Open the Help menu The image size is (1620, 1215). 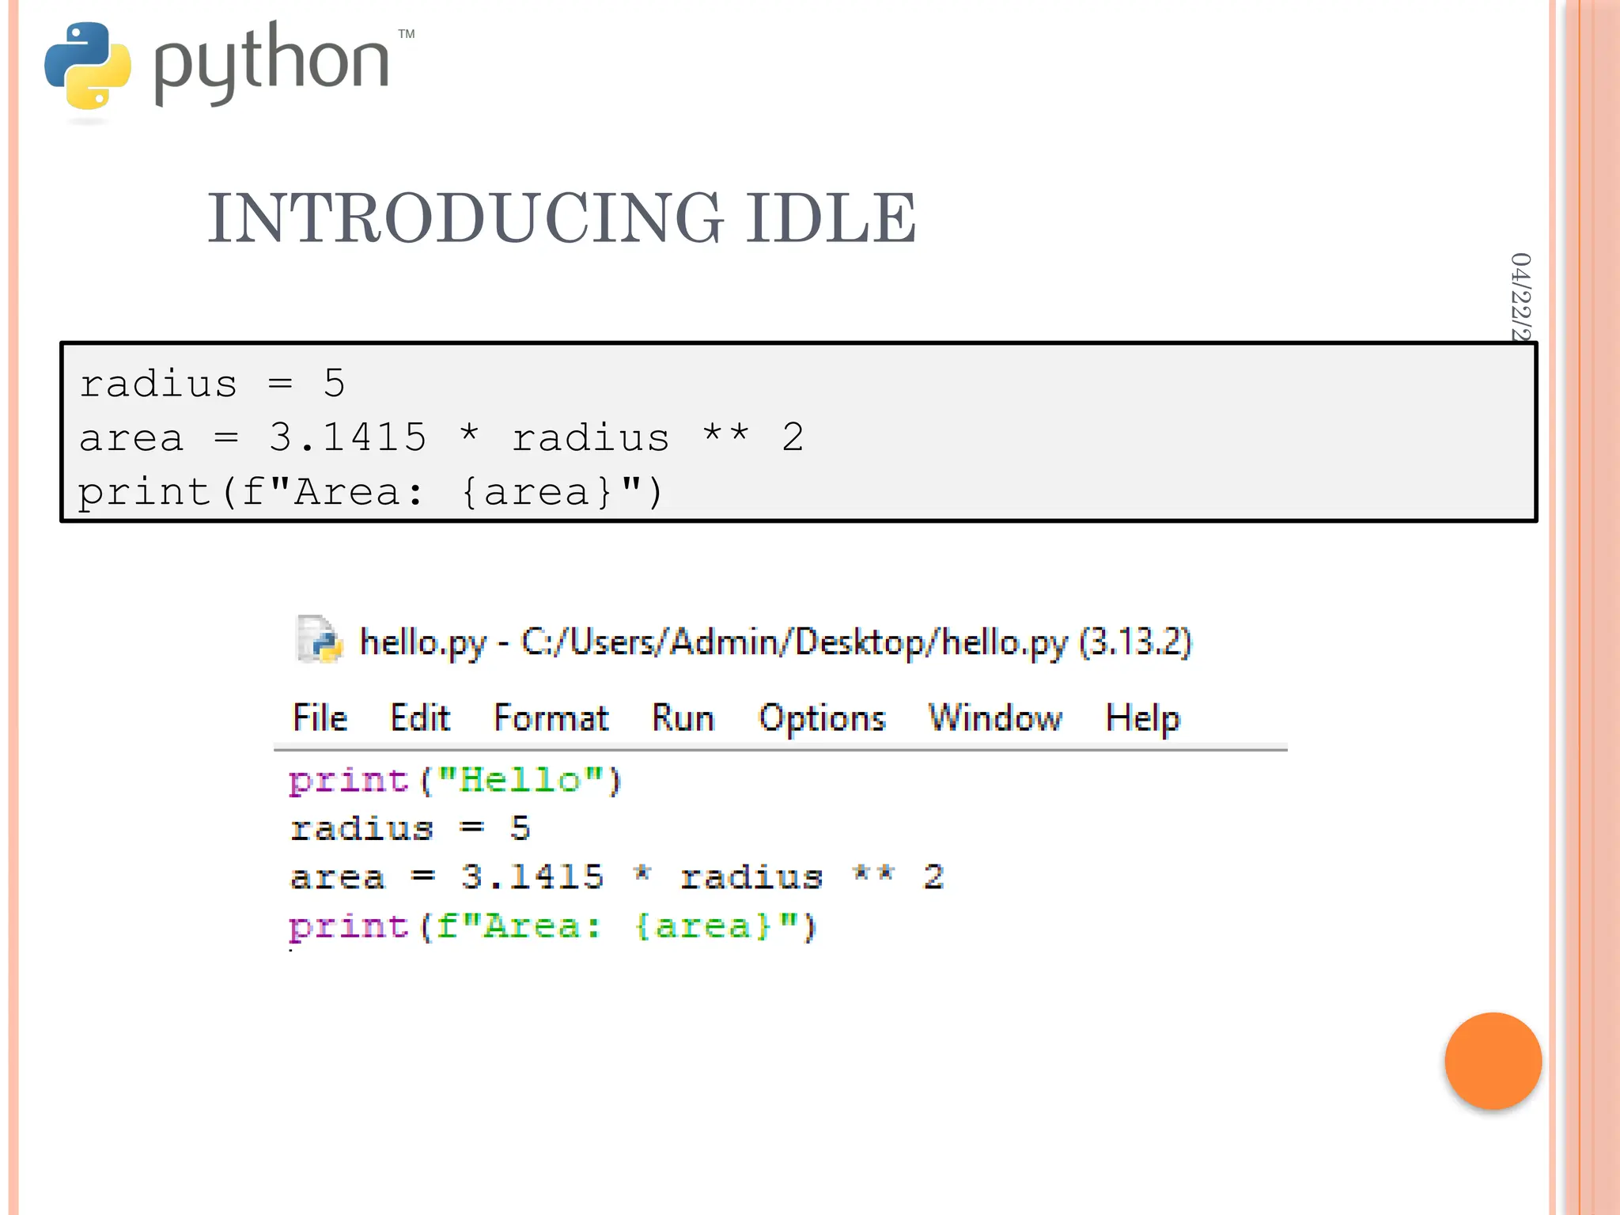(x=1142, y=719)
